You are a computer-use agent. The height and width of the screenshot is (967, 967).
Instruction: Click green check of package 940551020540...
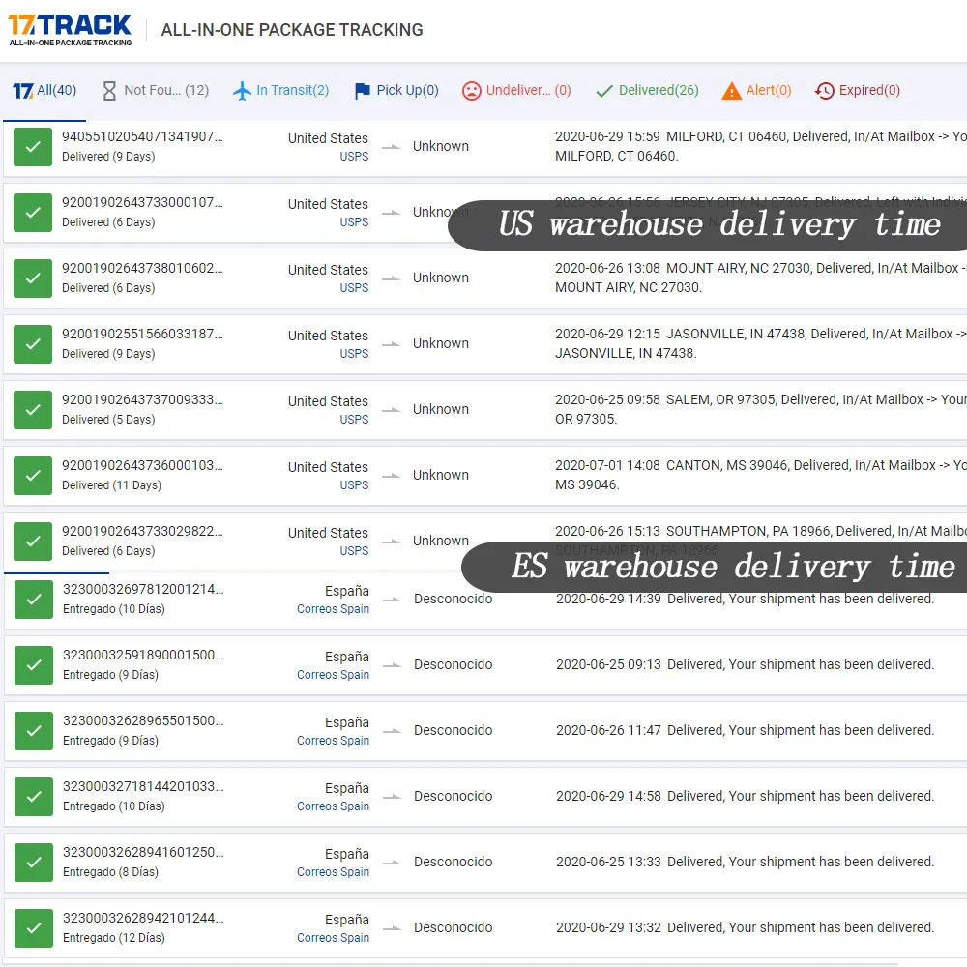click(x=33, y=147)
